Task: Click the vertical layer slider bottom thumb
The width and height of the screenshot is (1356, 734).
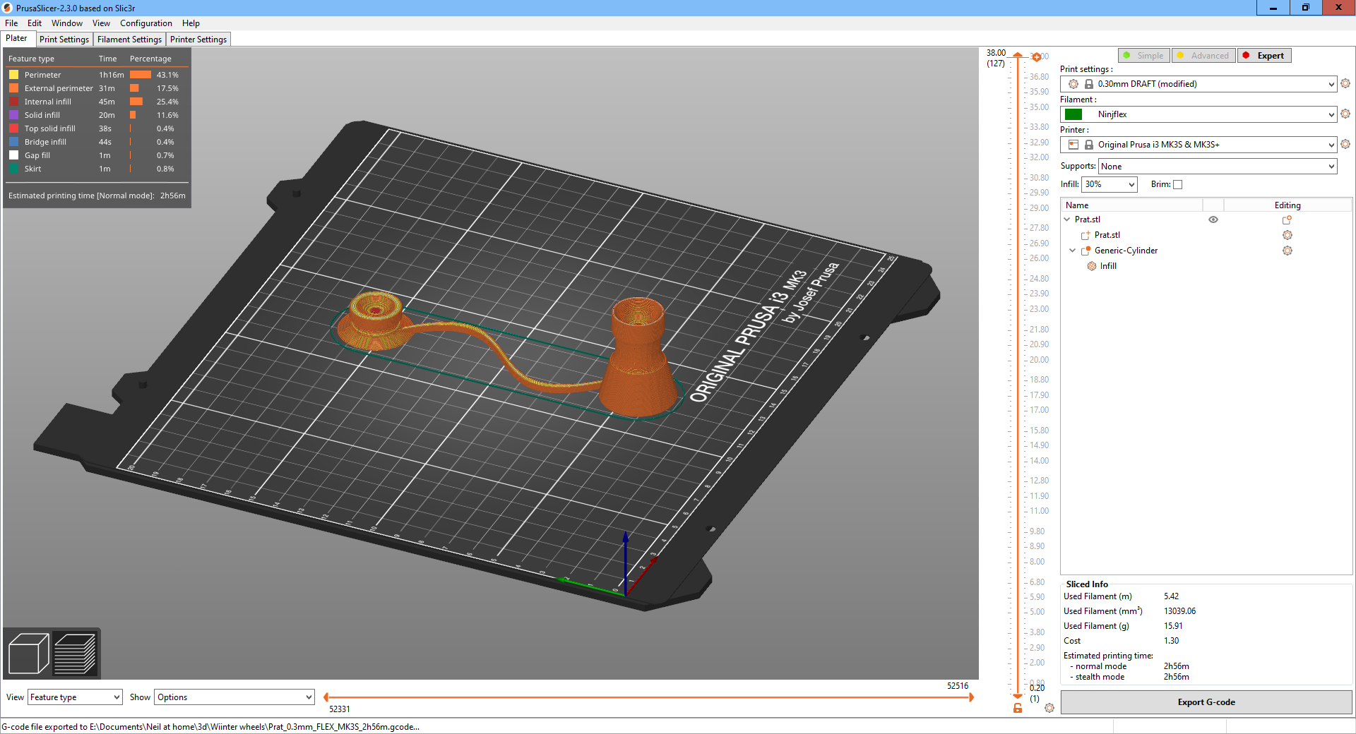Action: [1018, 697]
